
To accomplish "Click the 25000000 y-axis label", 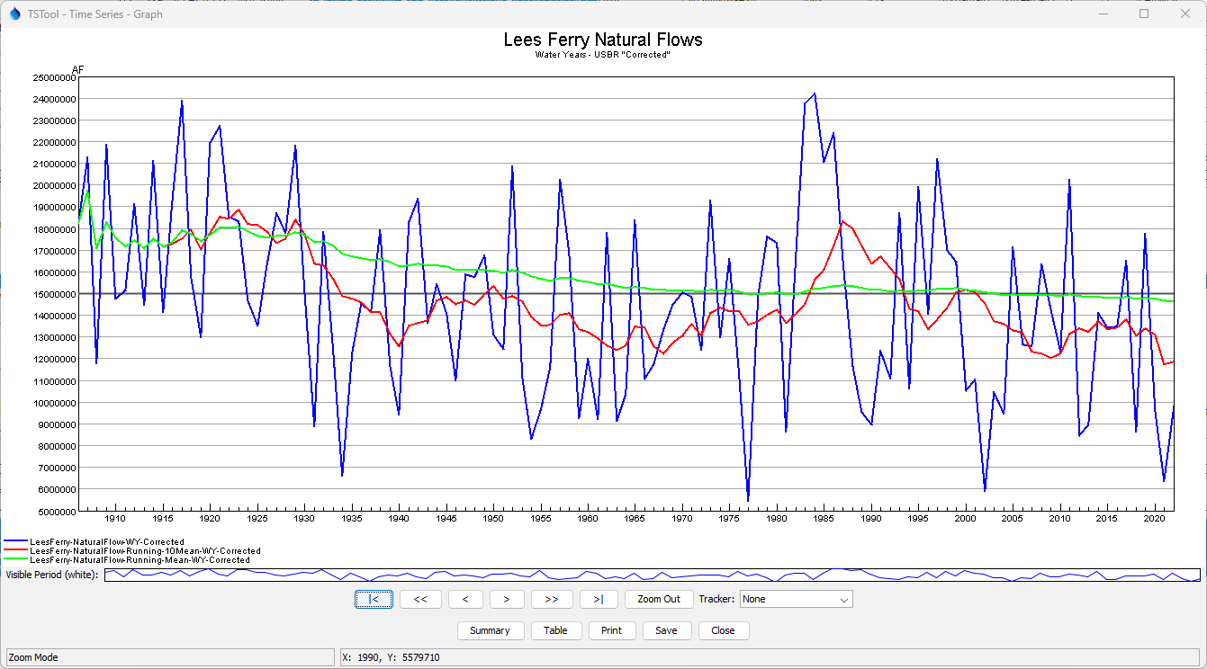I will coord(54,77).
